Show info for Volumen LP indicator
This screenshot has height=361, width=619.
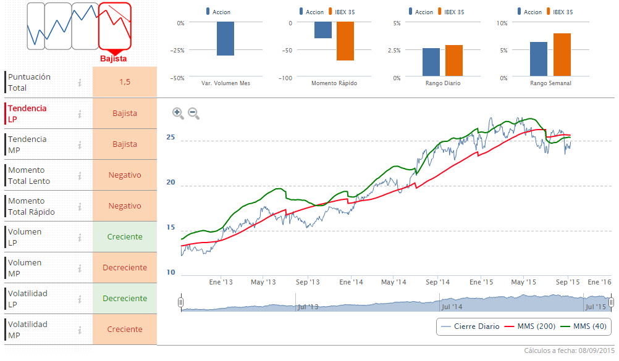click(80, 237)
